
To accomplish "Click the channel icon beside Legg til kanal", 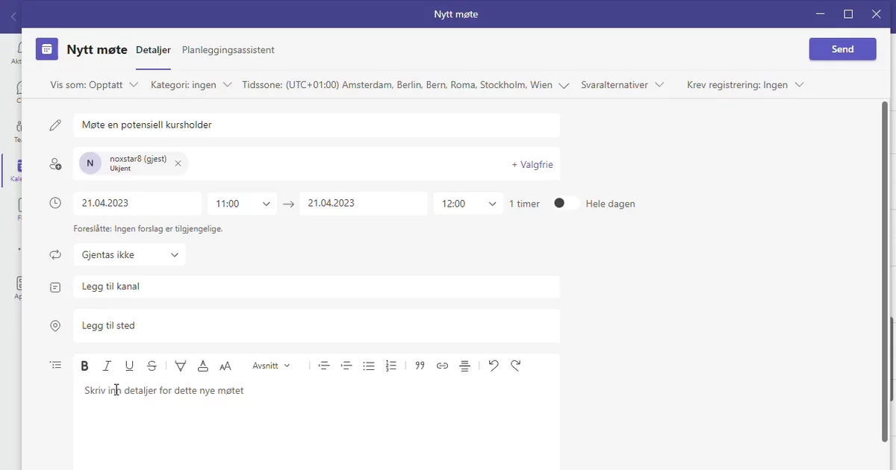I will click(x=55, y=286).
